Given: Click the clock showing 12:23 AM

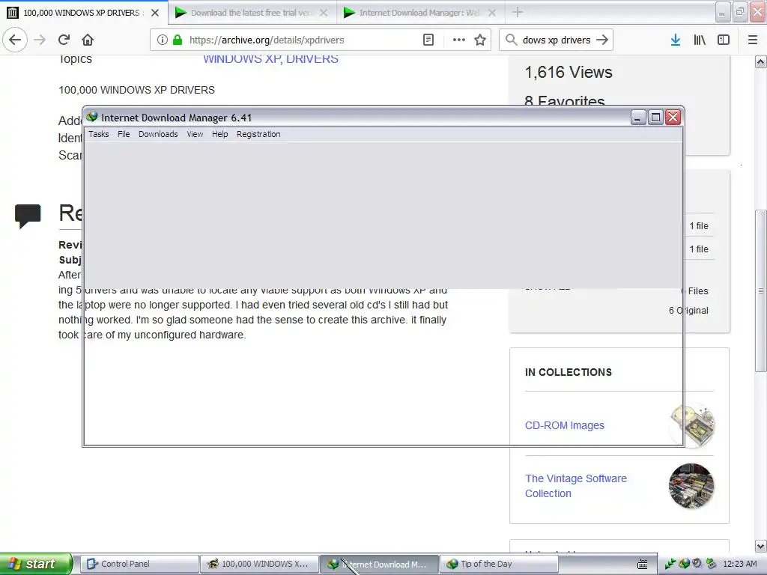Looking at the screenshot, I should pyautogui.click(x=739, y=564).
